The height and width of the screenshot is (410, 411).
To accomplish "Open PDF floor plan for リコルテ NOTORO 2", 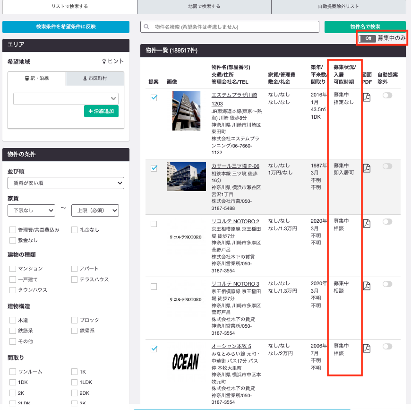I will point(367,223).
